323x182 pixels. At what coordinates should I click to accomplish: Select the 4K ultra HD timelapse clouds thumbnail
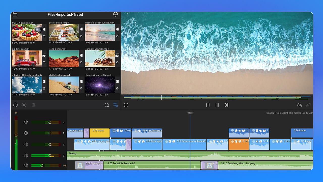(x=27, y=85)
